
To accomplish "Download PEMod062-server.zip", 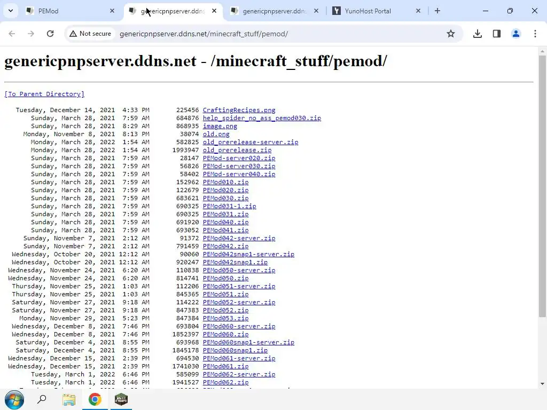I will coord(239,374).
